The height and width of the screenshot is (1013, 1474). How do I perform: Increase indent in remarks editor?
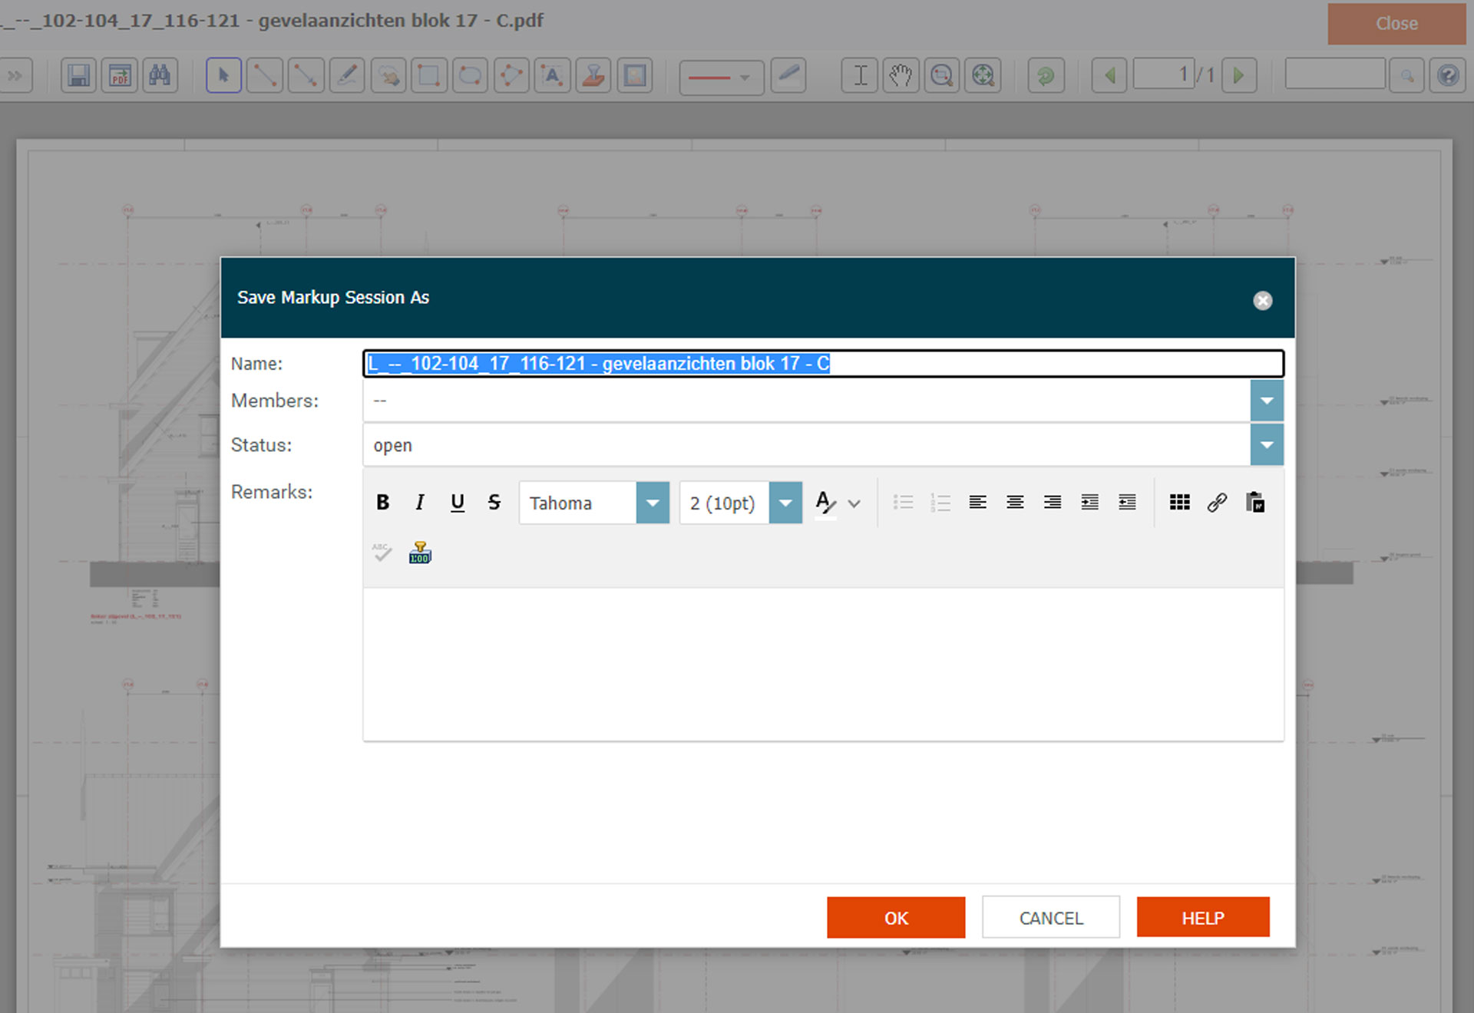[1089, 503]
